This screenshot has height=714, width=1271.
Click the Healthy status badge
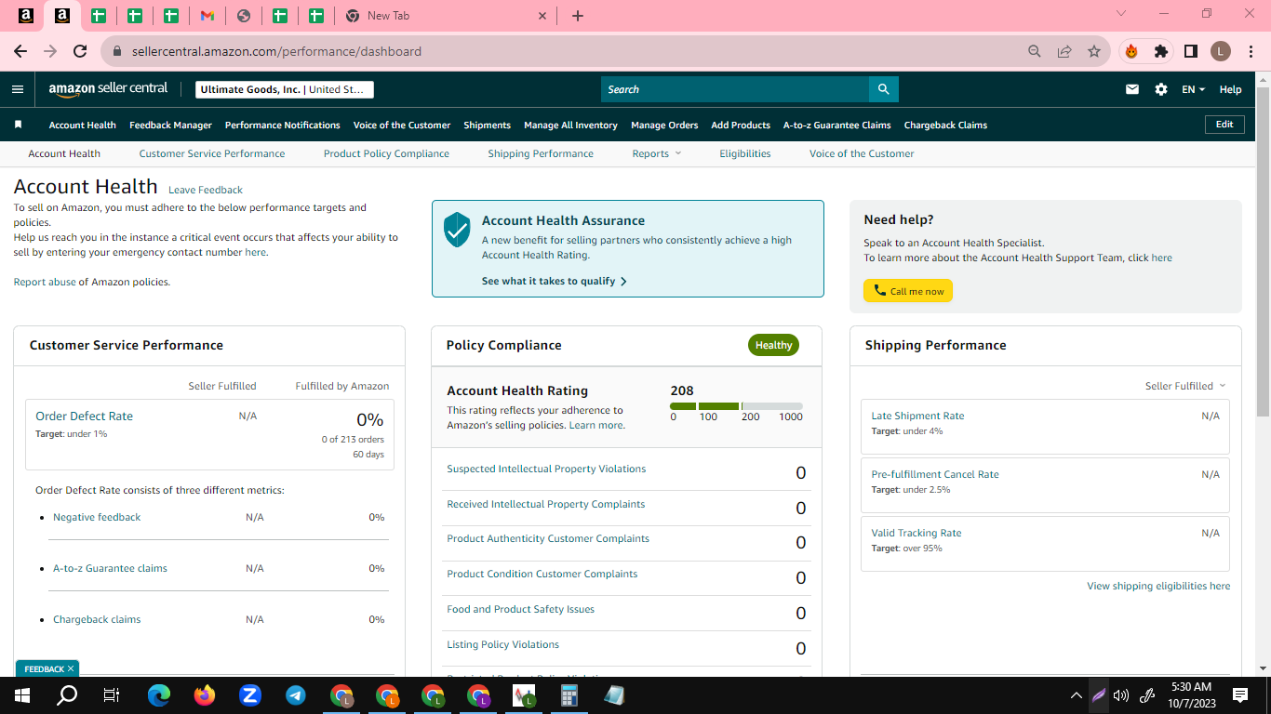pos(773,345)
